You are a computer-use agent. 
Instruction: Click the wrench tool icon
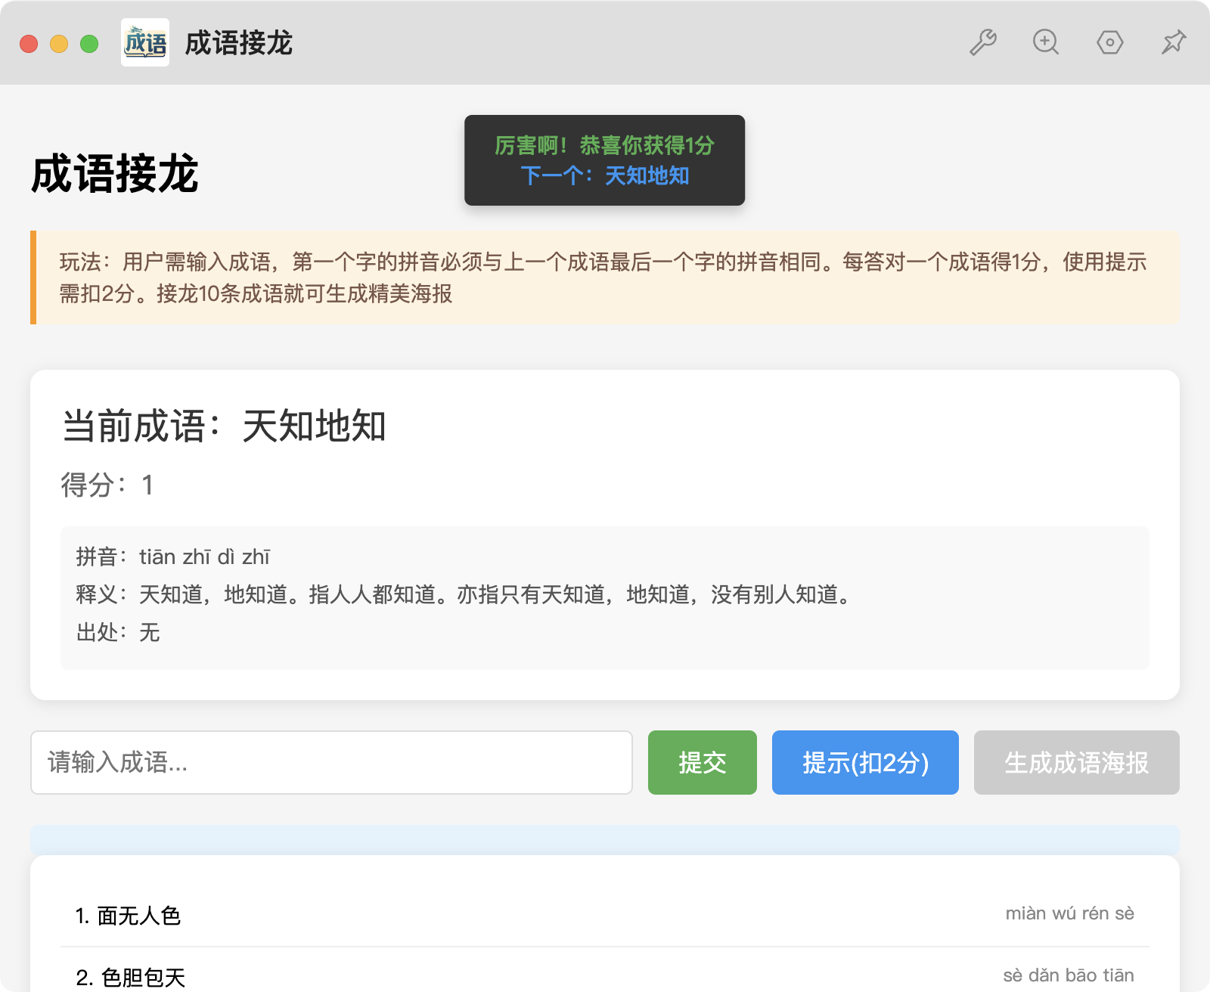coord(982,42)
